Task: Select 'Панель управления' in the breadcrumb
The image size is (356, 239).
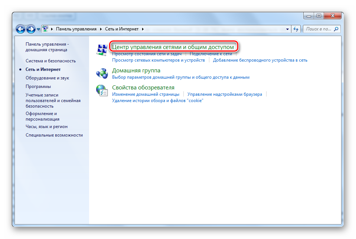Action: coord(76,29)
